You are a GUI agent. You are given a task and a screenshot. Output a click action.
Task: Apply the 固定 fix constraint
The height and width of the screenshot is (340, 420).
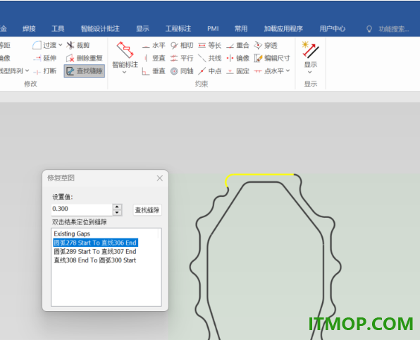point(237,71)
